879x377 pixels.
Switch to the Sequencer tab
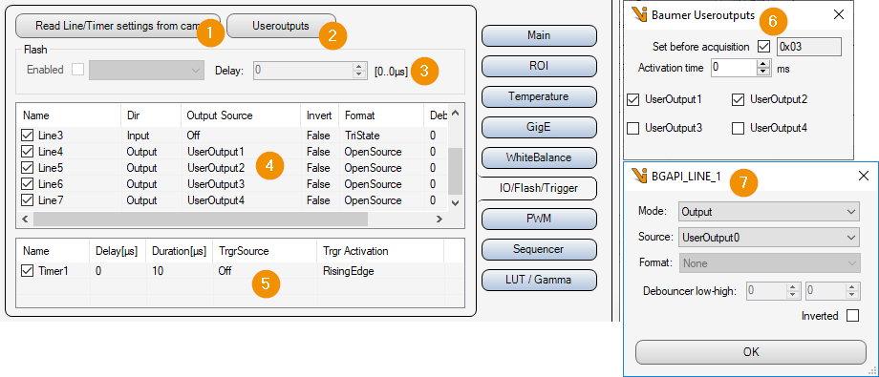point(539,249)
